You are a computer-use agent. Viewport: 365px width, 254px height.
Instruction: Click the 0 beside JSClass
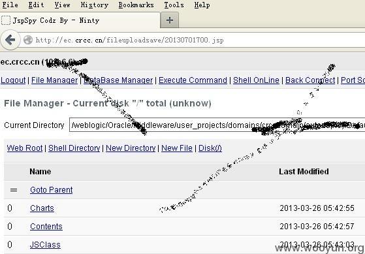click(x=10, y=245)
